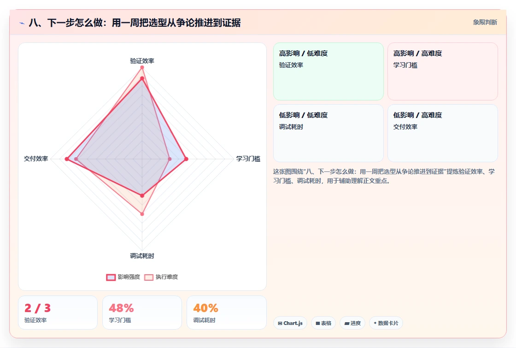Viewport: 516px width, 348px height.
Task: Open the 高影响 / 高难度 quadrant card title
Action: coord(417,53)
